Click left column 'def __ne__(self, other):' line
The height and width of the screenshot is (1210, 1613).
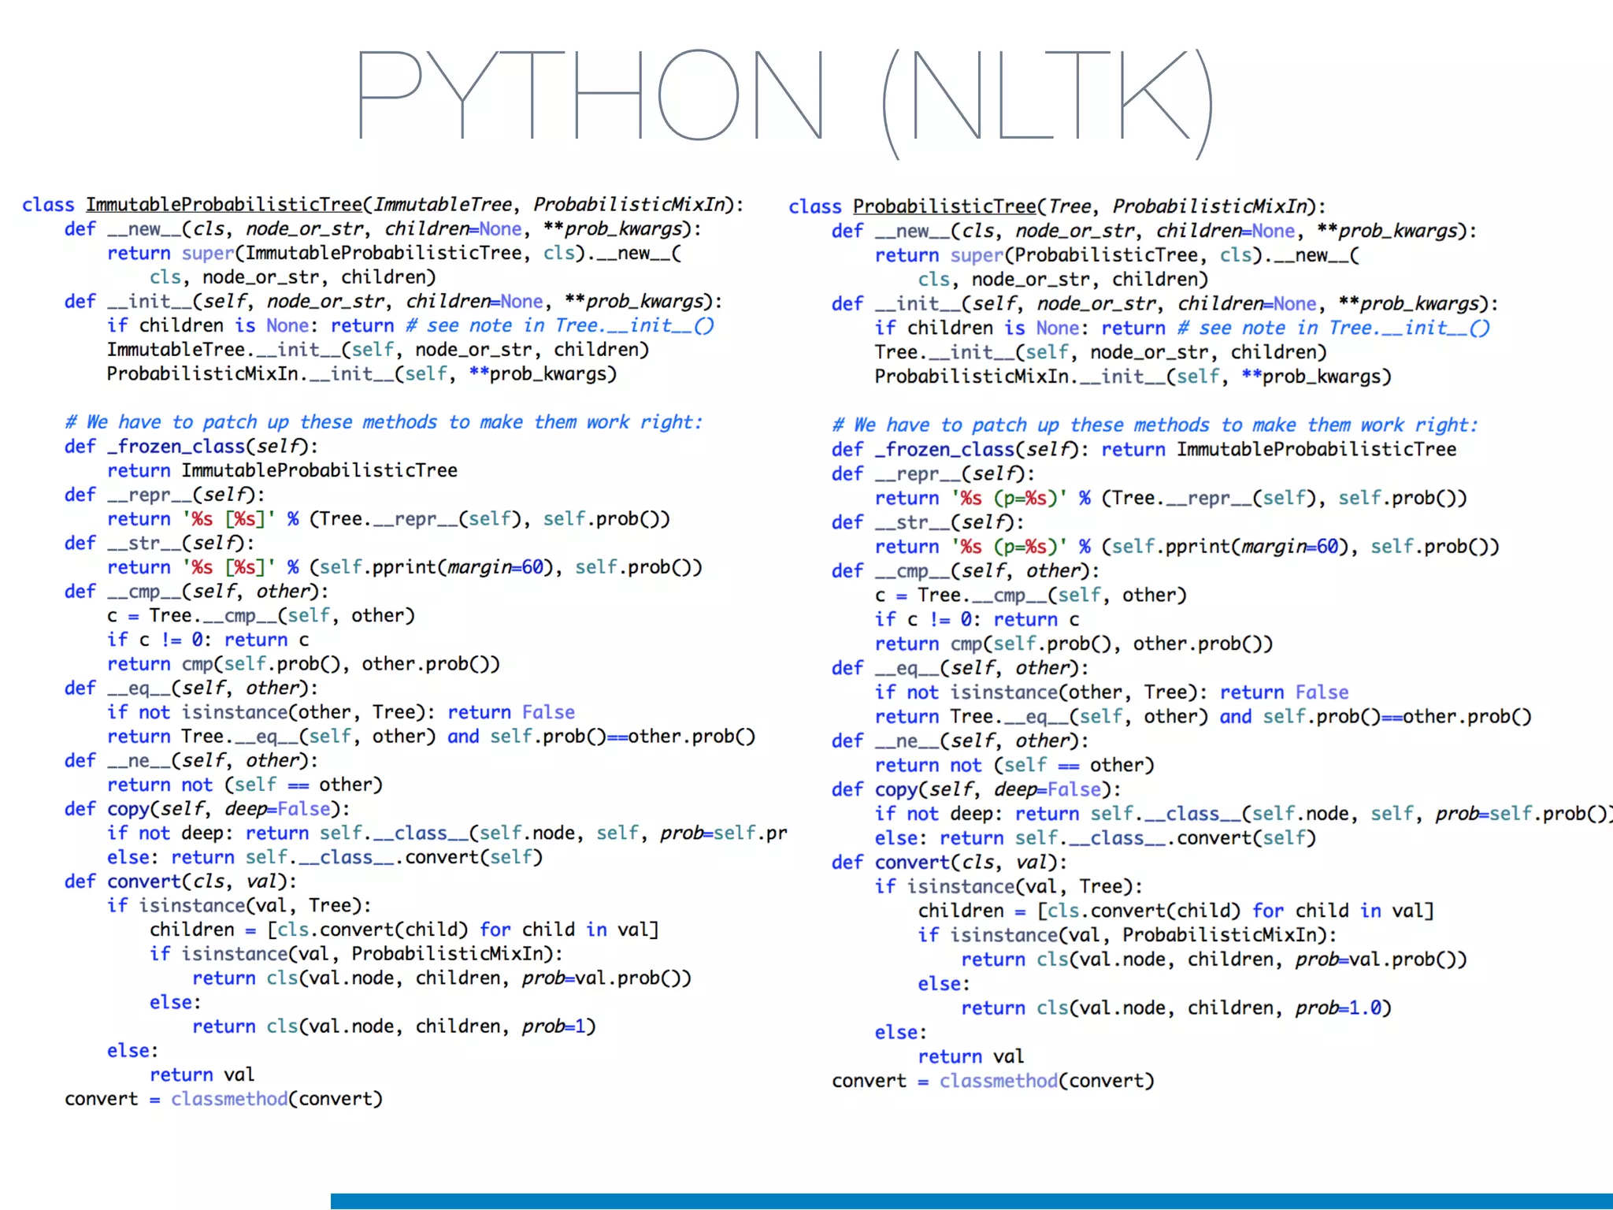[x=191, y=761]
